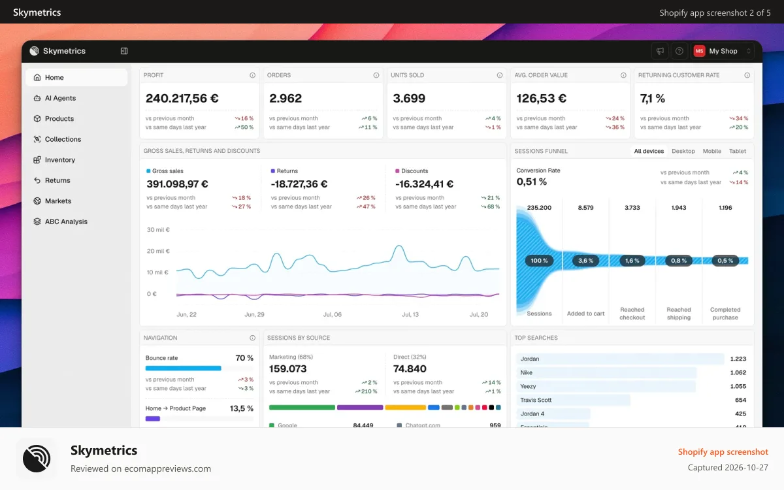Click the Home → Product Page progress bar
The image size is (784, 490).
tap(199, 419)
